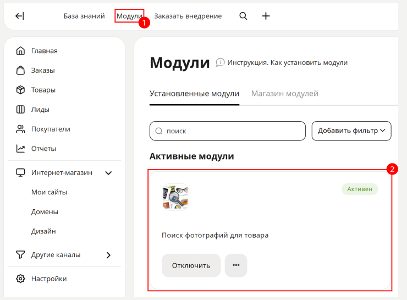The width and height of the screenshot is (407, 300).
Task: Click the magnifier icon inside search field
Action: click(x=159, y=131)
